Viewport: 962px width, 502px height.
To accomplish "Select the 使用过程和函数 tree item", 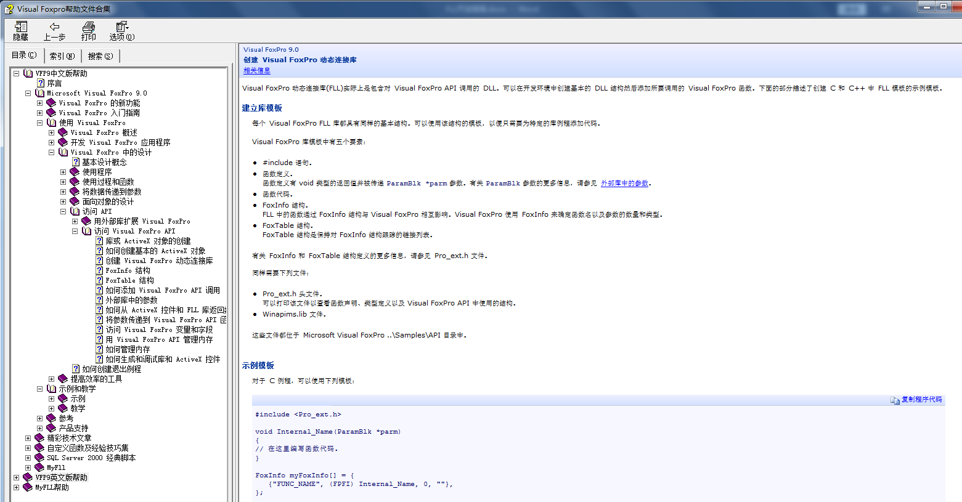I will coord(108,182).
